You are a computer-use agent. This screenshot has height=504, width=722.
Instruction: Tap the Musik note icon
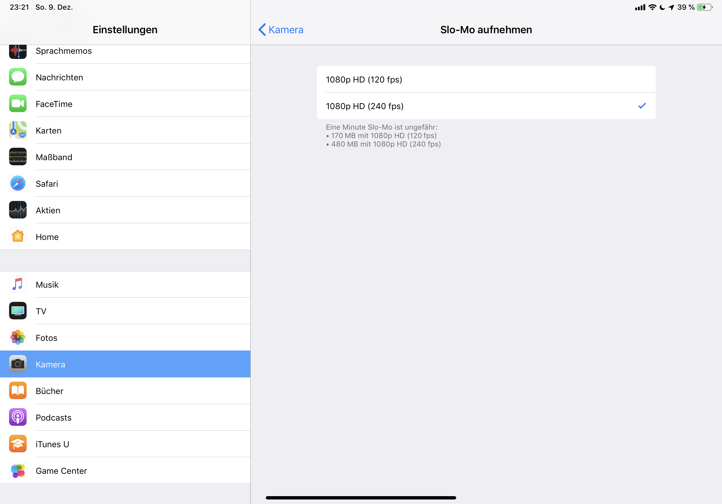(x=18, y=284)
